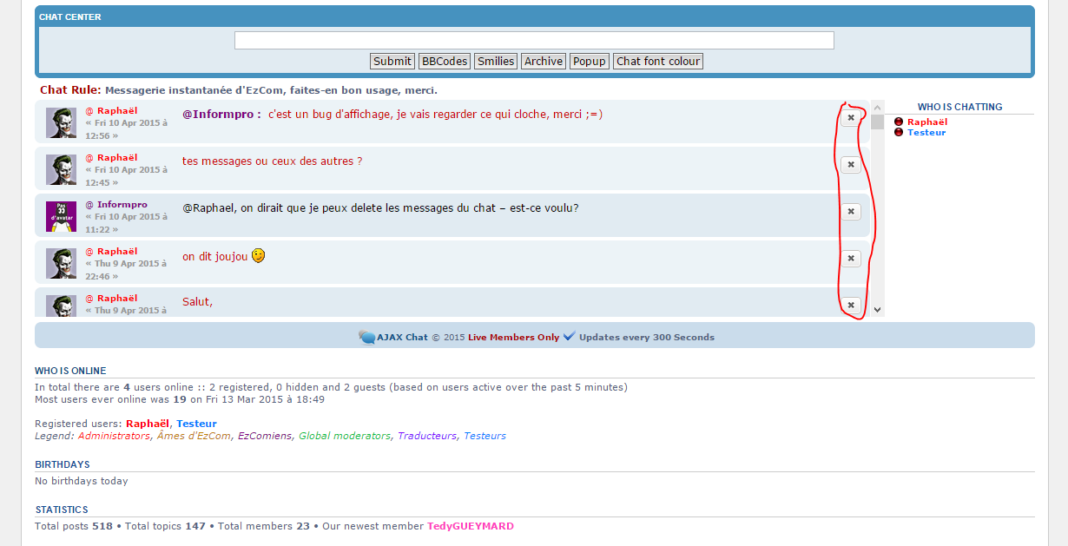Open the chat in a Popup
This screenshot has height=546, width=1068.
click(589, 61)
